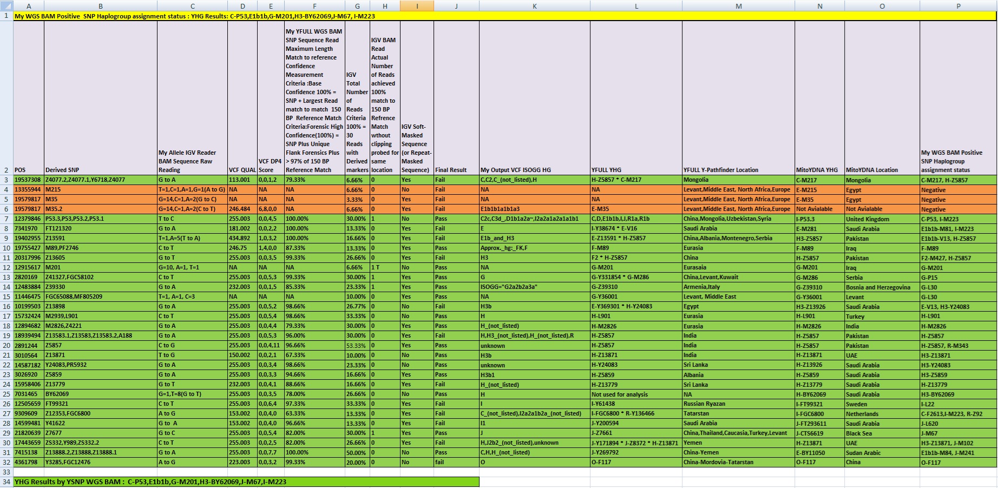Click the cell 'E-Y369301 * H-Y24083'
The height and width of the screenshot is (488, 998).
[x=636, y=306]
